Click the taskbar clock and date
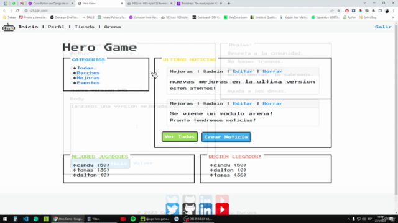This screenshot has height=223, width=398. click(381, 219)
